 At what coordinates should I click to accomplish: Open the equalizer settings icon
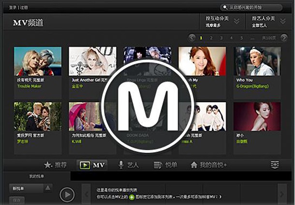coord(275,165)
